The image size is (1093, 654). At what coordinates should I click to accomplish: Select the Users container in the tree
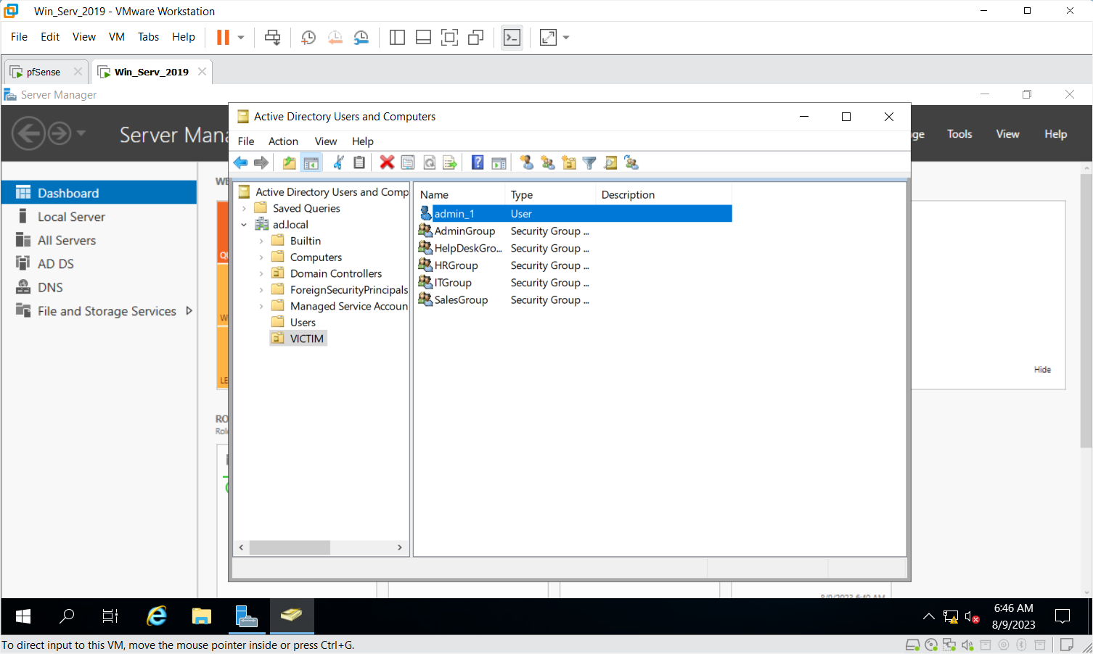point(303,323)
